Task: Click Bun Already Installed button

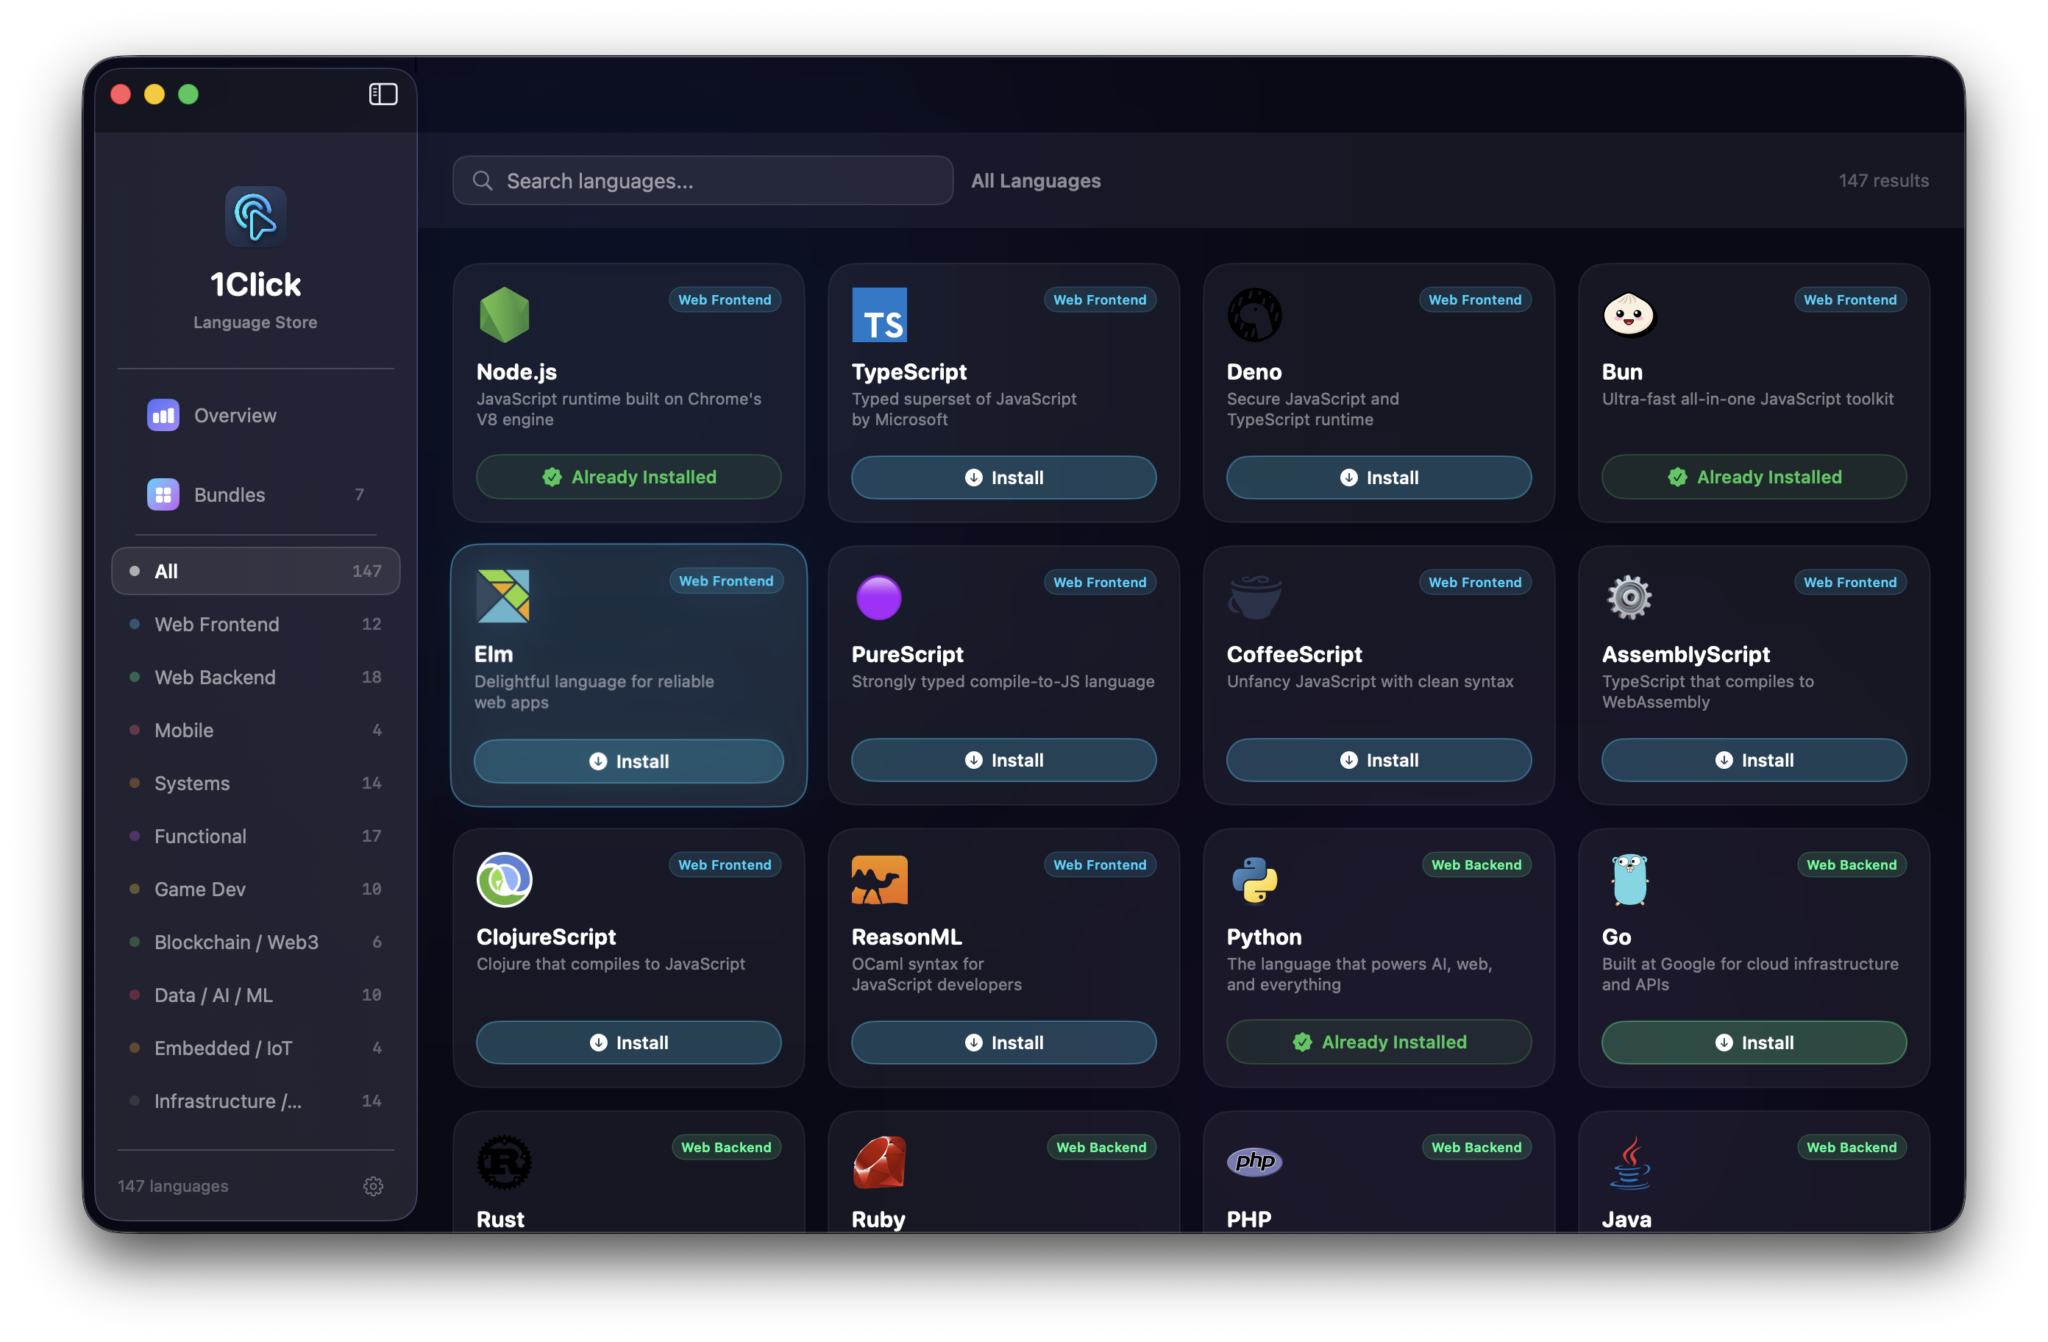Action: [x=1754, y=477]
